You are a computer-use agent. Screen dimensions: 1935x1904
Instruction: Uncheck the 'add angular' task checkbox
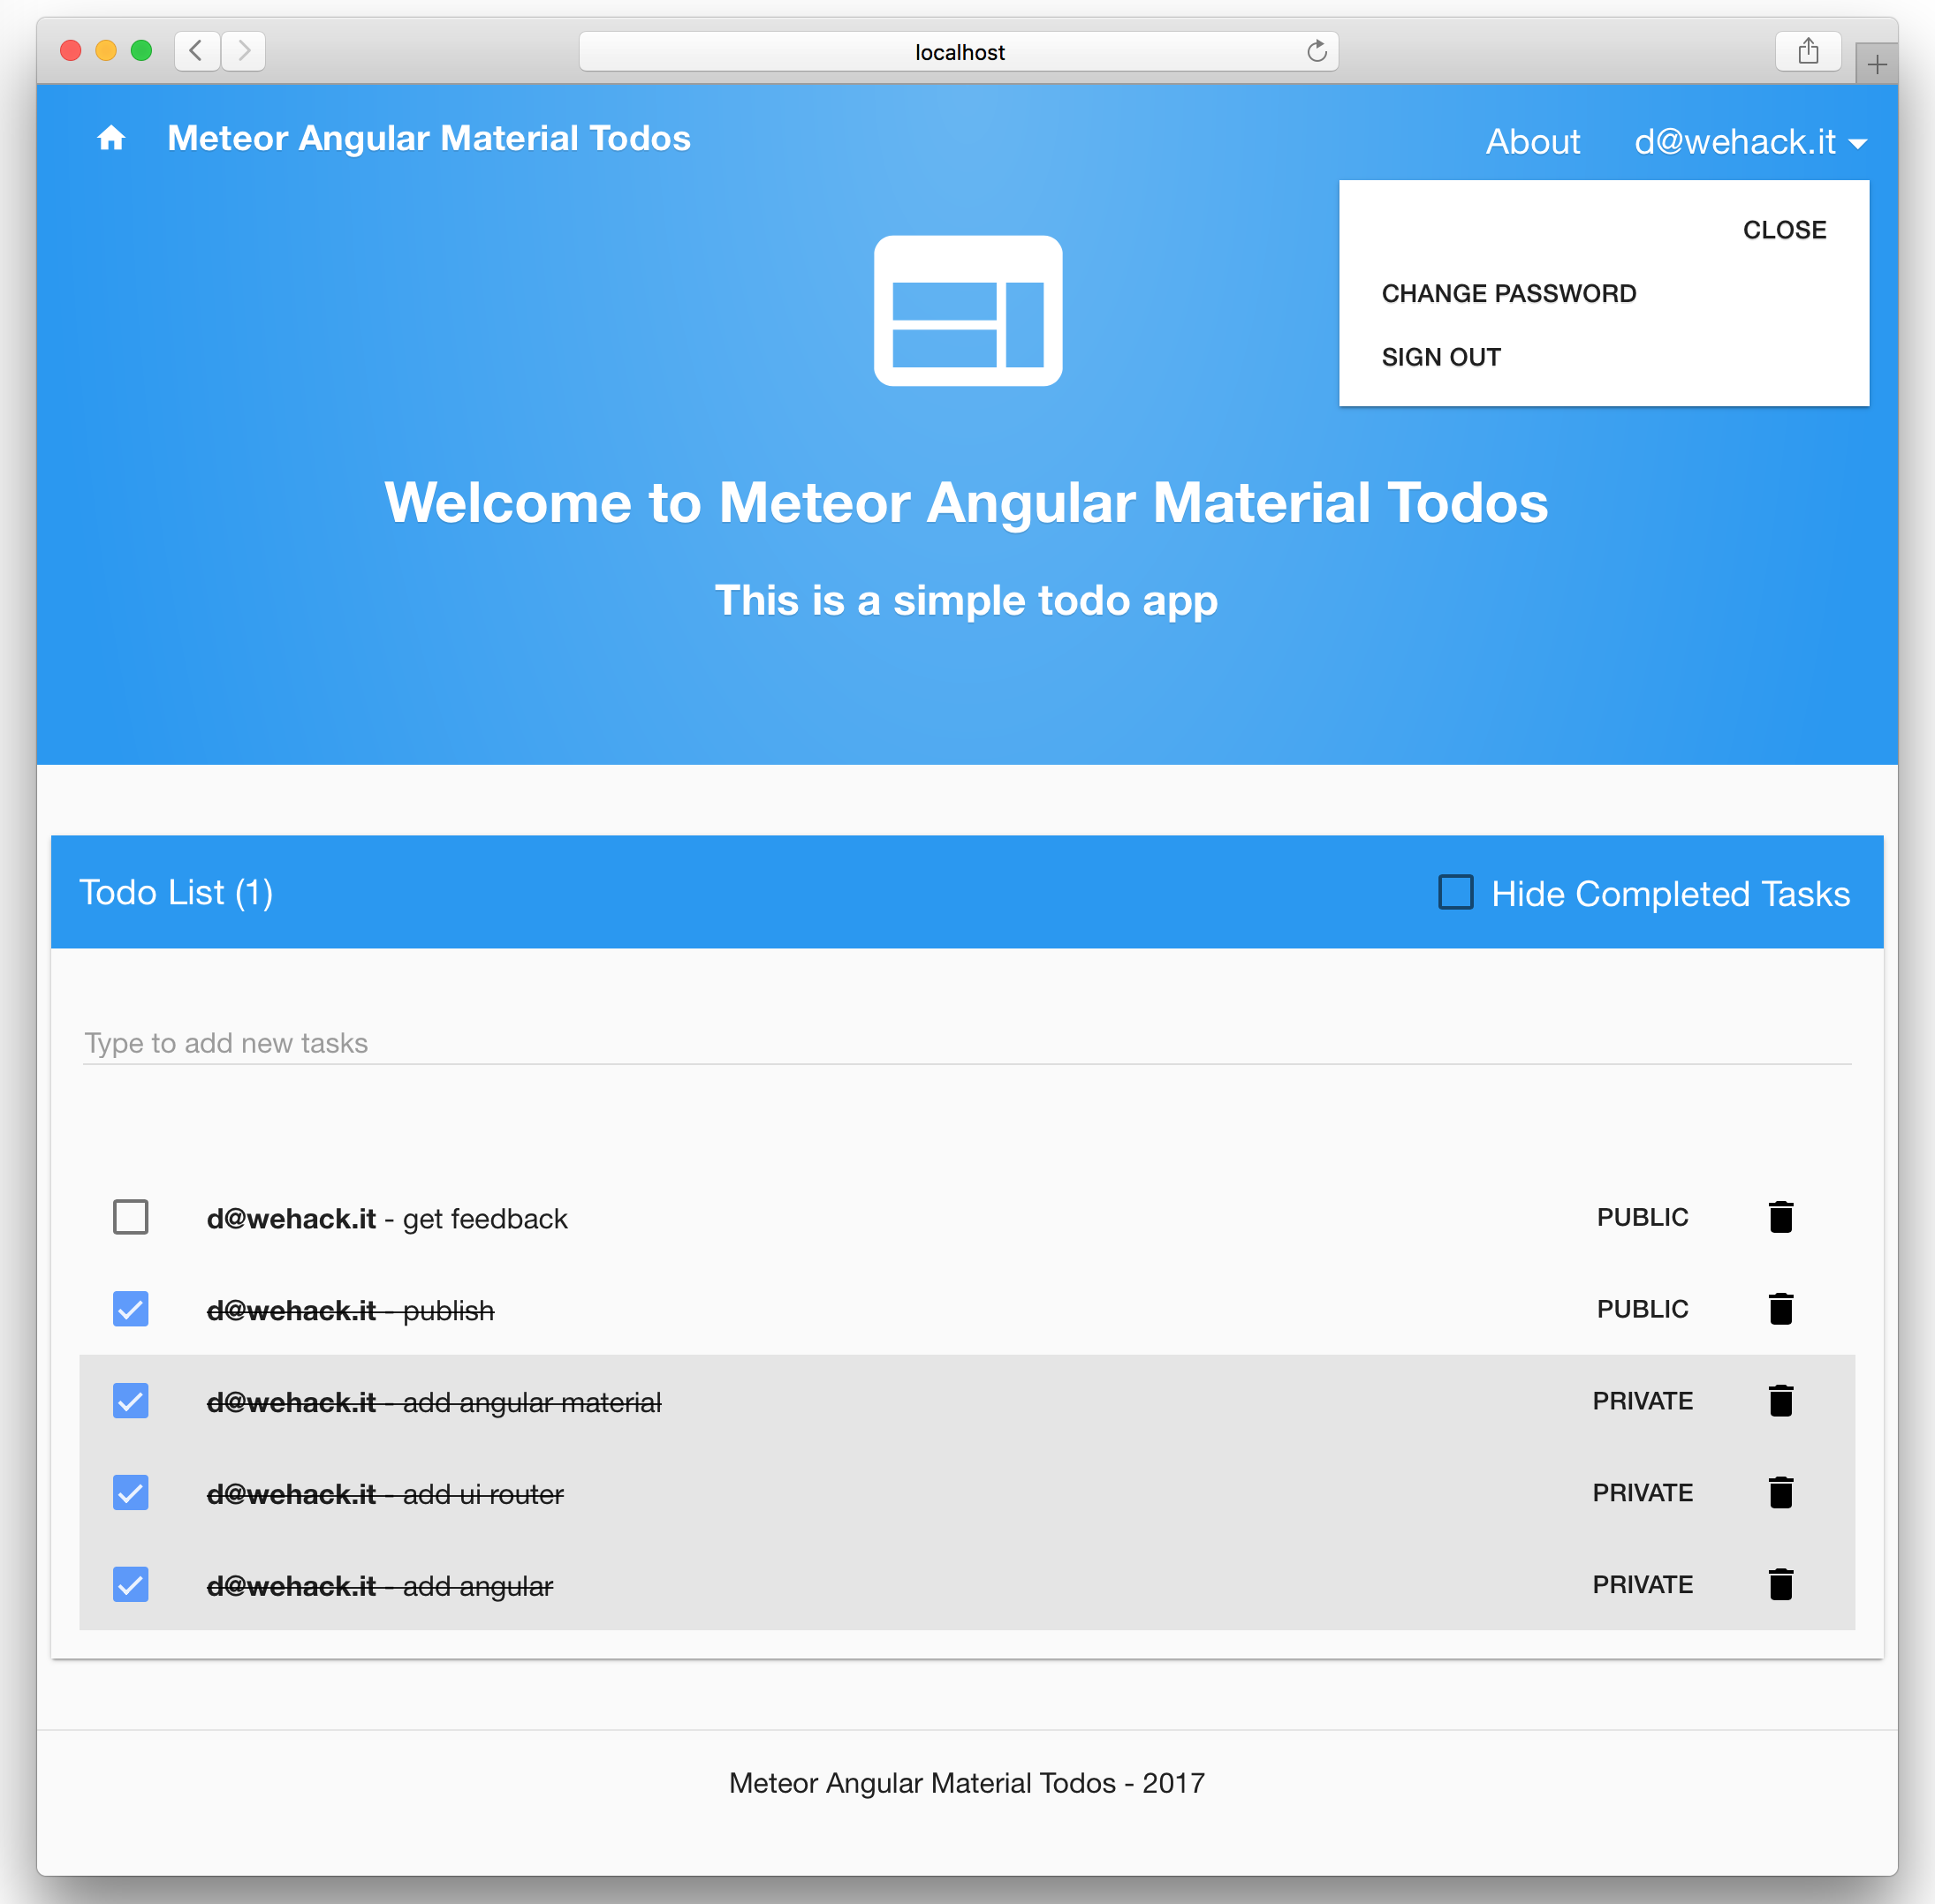(131, 1585)
